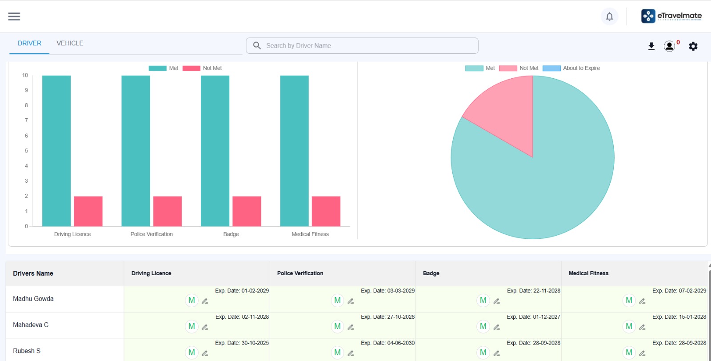Download the compliance report

[651, 46]
